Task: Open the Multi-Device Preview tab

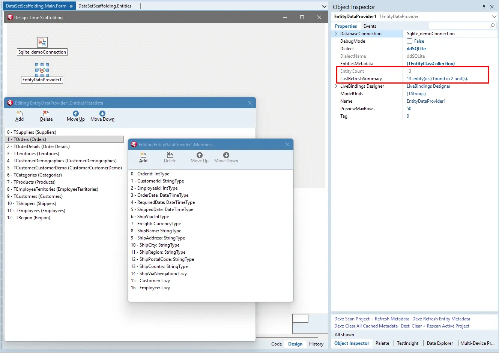Action: tap(477, 343)
